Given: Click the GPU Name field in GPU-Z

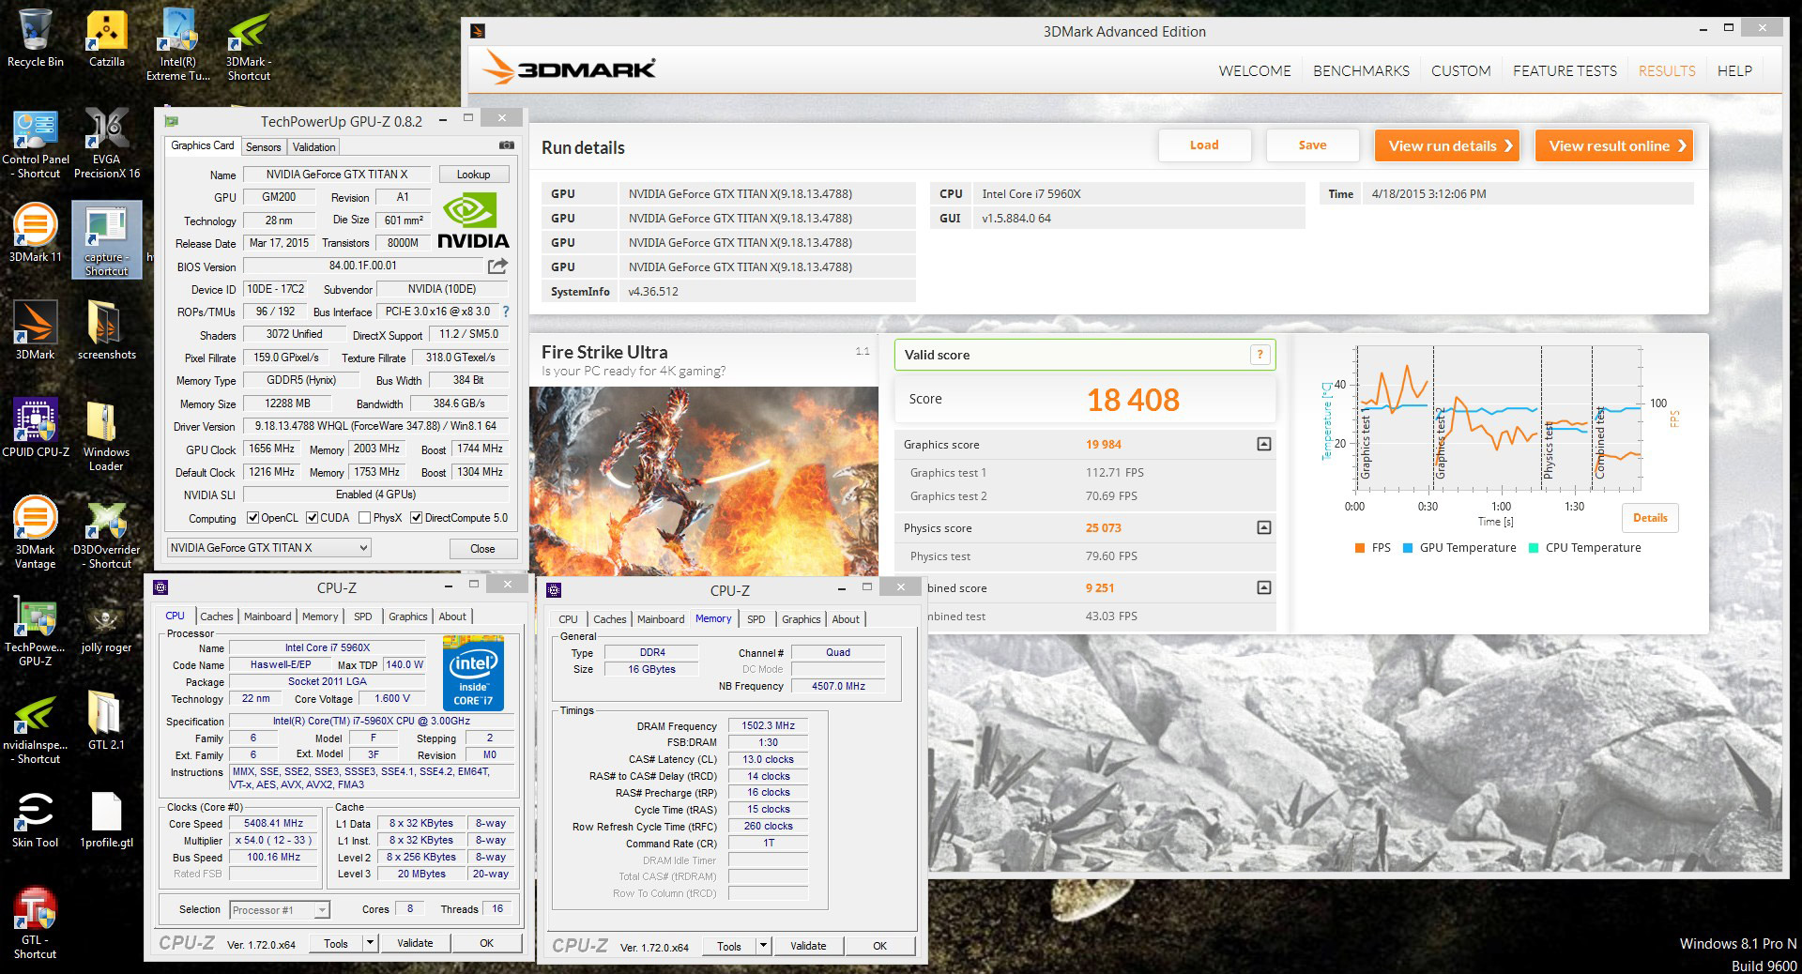Looking at the screenshot, I should pyautogui.click(x=337, y=175).
